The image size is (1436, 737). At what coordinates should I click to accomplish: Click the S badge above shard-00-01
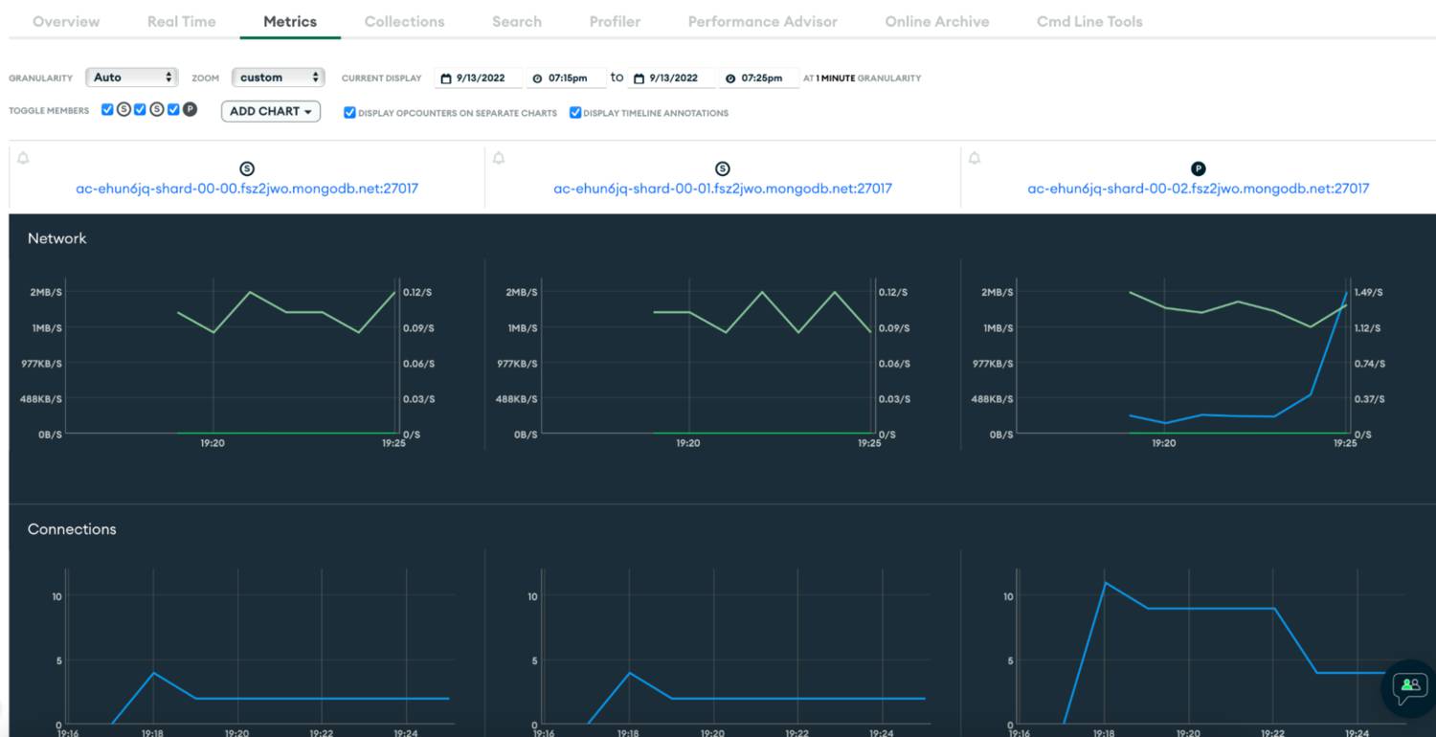coord(723,169)
